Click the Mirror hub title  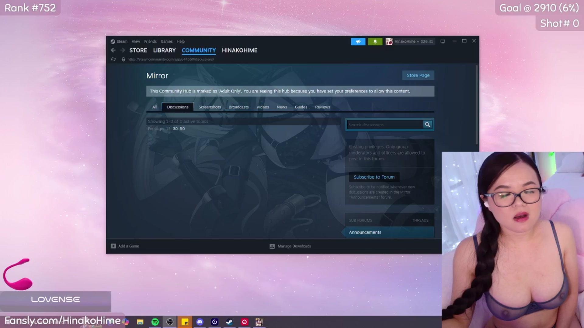tap(157, 76)
